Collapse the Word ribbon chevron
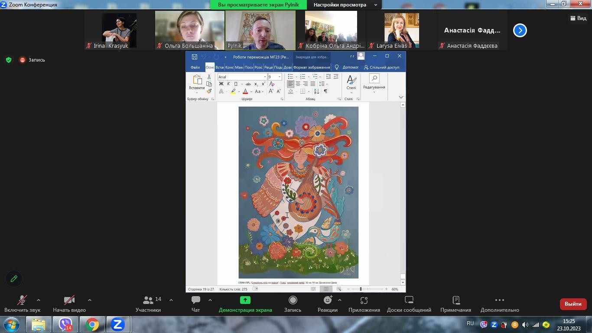This screenshot has width=592, height=333. click(401, 97)
